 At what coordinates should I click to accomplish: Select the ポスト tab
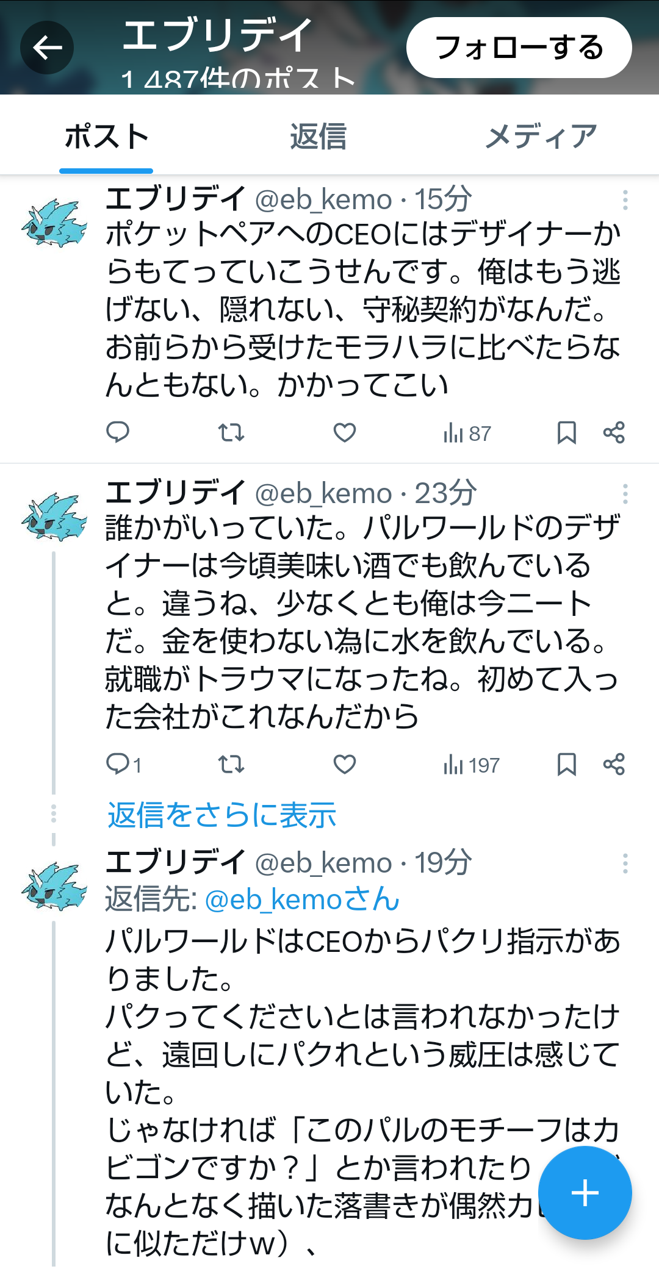(x=107, y=136)
